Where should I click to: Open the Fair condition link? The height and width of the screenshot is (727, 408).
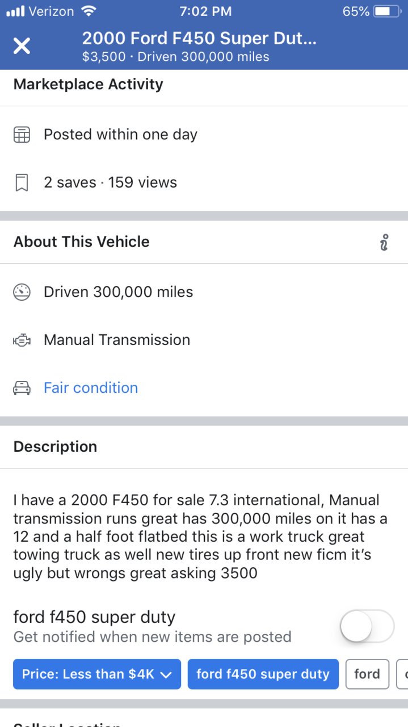tap(91, 388)
